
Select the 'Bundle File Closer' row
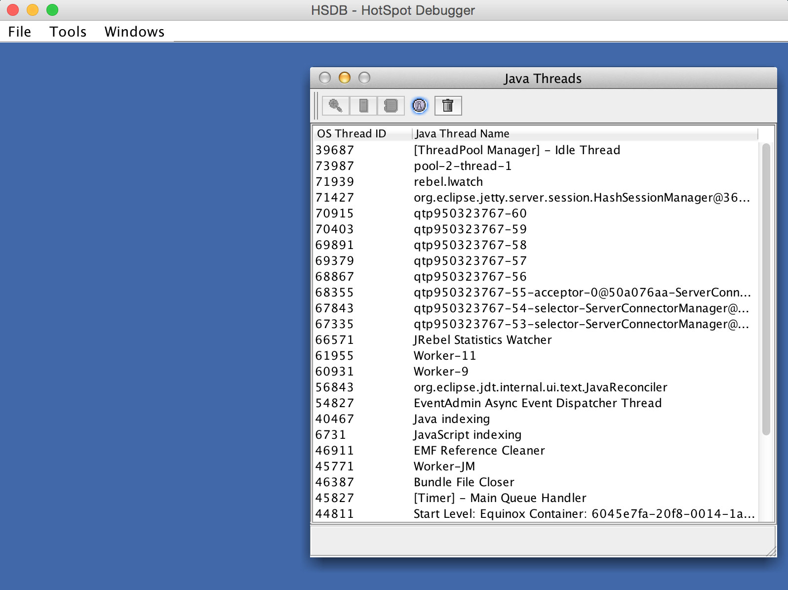536,482
